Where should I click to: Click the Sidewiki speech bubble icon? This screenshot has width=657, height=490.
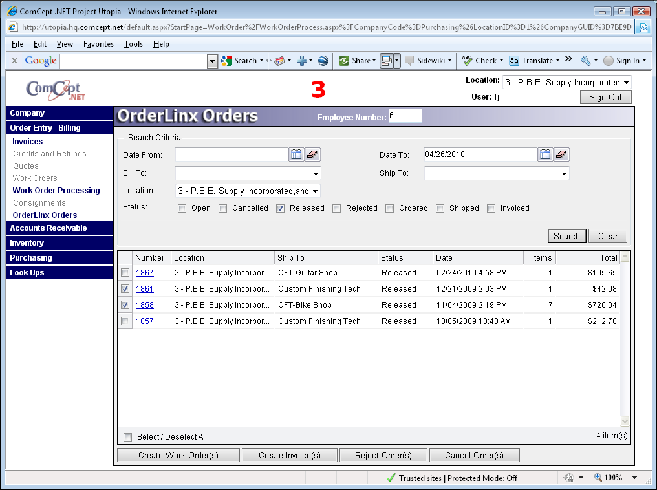[409, 61]
